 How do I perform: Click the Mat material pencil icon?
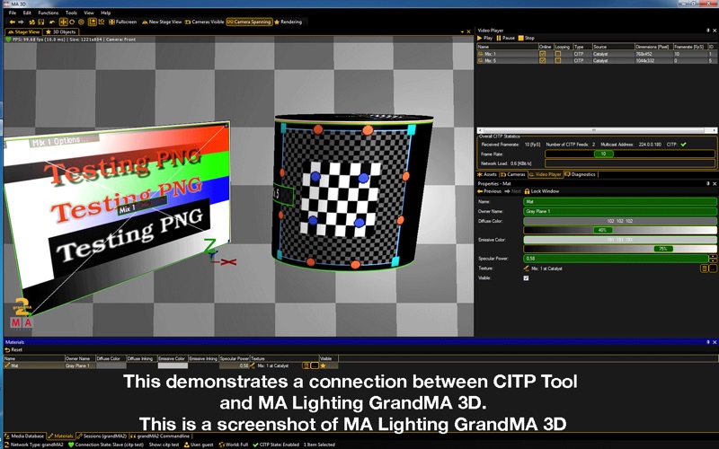tap(7, 365)
